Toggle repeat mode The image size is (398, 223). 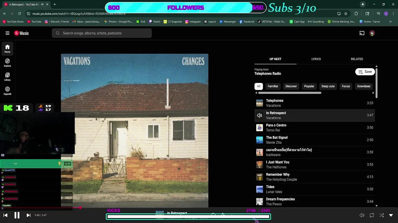click(372, 215)
